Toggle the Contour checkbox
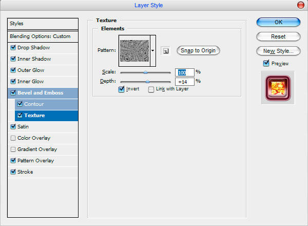The width and height of the screenshot is (308, 226). pos(20,104)
